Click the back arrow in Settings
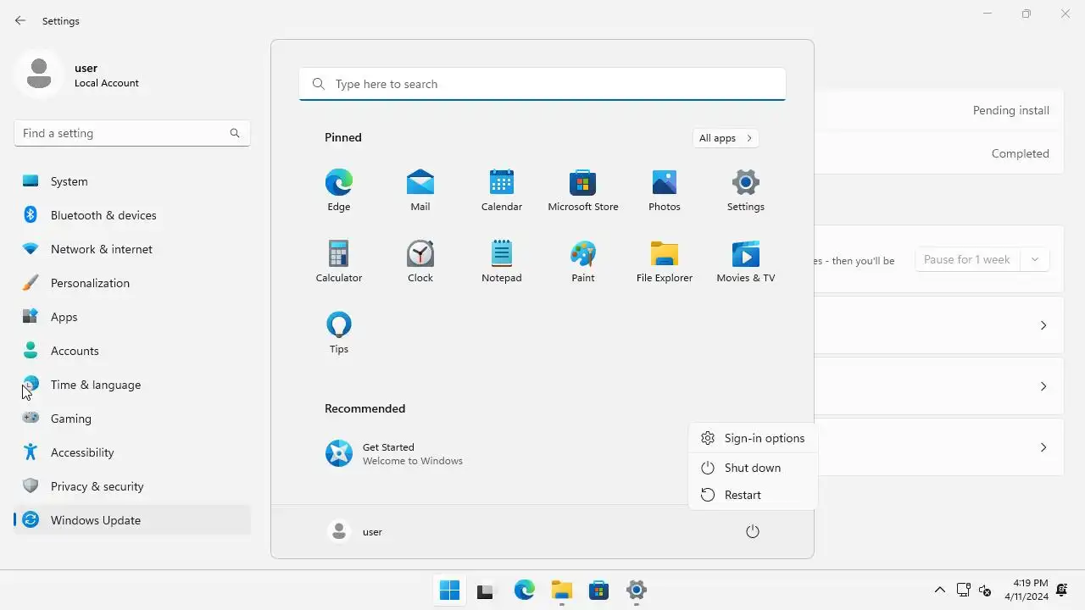This screenshot has height=610, width=1085. click(x=20, y=21)
